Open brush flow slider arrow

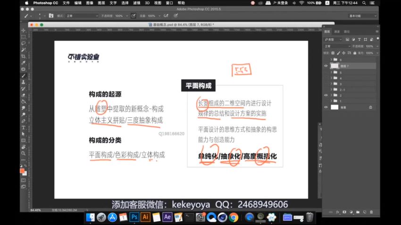point(159,16)
